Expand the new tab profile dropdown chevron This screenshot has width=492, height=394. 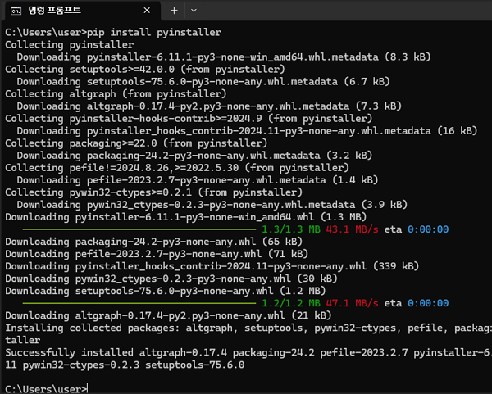[x=194, y=11]
